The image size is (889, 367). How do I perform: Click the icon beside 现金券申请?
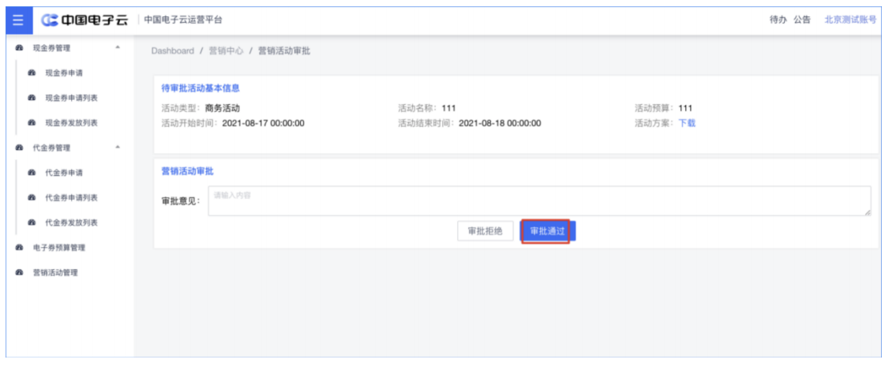point(32,73)
